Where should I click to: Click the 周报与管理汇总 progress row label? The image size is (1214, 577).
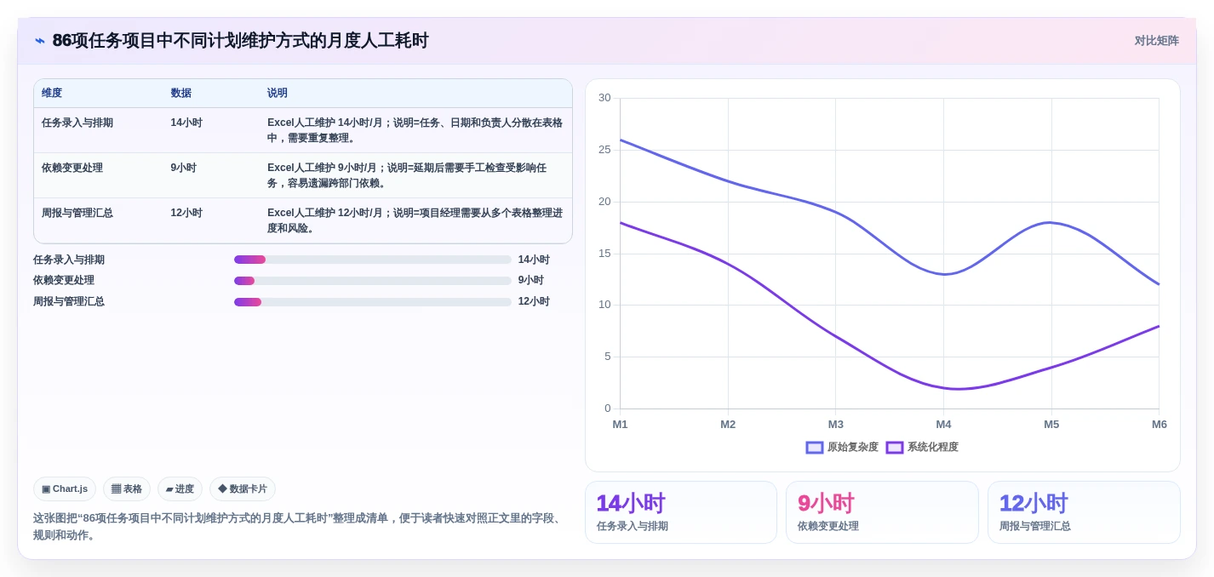(69, 301)
